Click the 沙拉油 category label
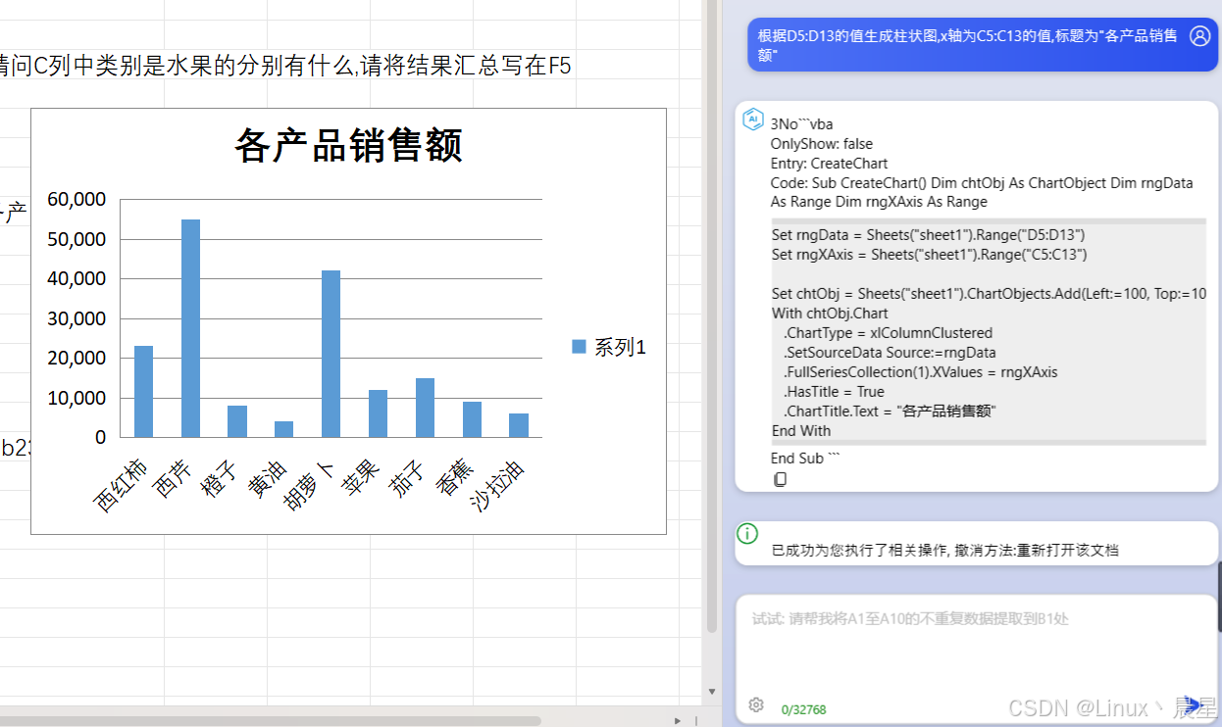The width and height of the screenshot is (1222, 727). [497, 486]
